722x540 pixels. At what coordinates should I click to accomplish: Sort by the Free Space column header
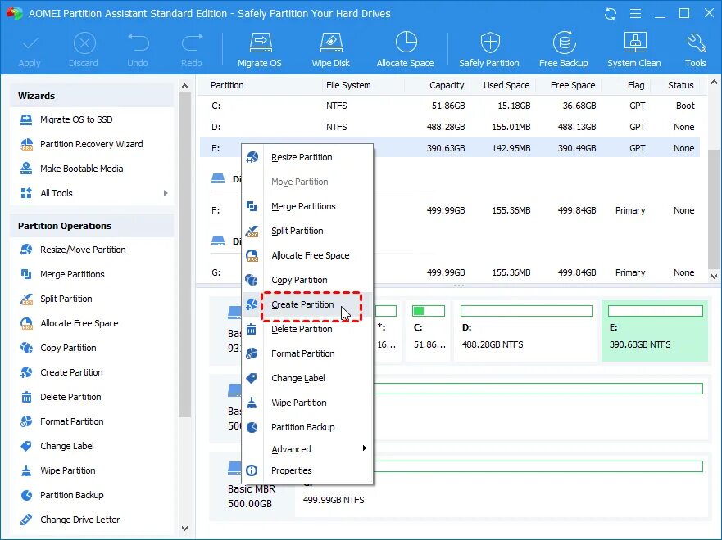point(573,85)
